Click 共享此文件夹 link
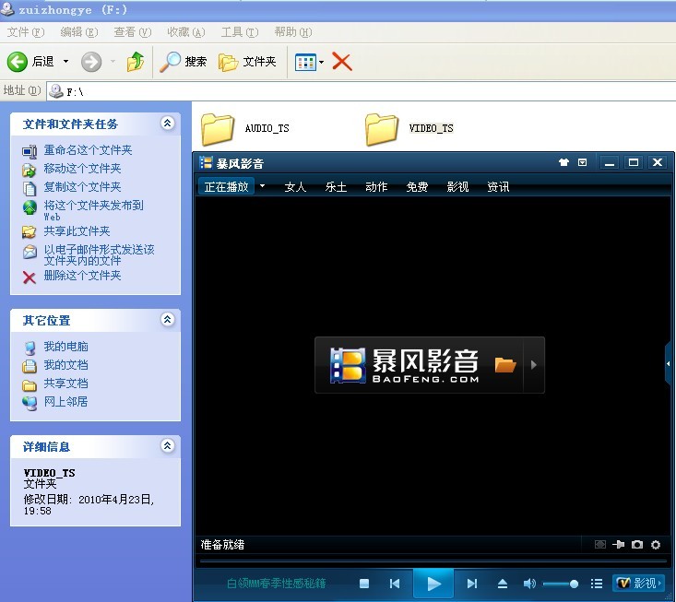Image resolution: width=676 pixels, height=602 pixels. [x=77, y=231]
